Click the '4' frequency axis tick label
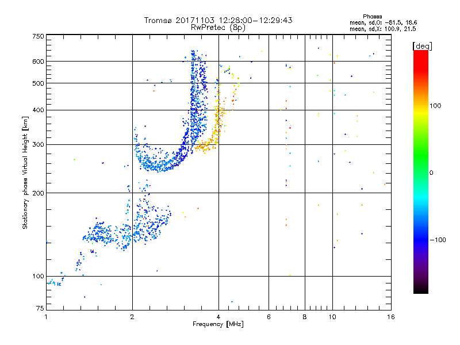The image size is (460, 345). [x=218, y=317]
